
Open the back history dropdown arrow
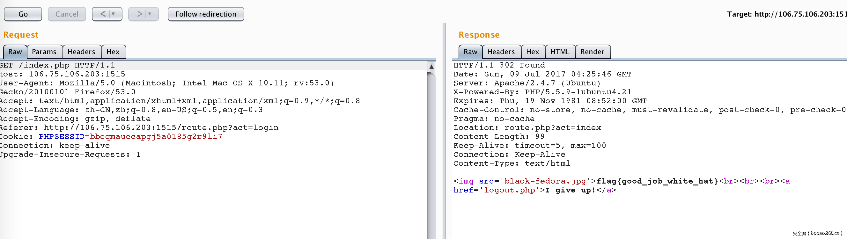point(114,14)
